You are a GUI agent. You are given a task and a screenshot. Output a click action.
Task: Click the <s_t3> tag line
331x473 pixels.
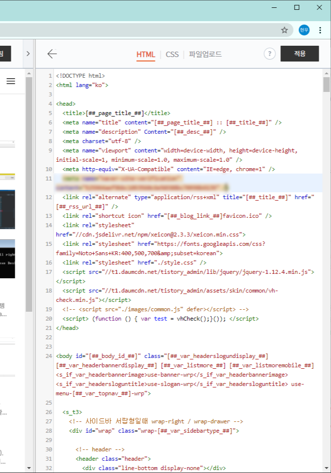click(x=72, y=413)
